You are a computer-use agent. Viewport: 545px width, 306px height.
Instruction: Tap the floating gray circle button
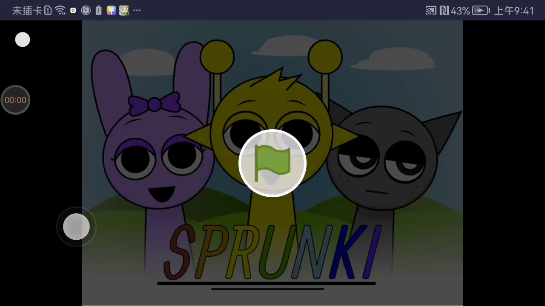coord(76,227)
